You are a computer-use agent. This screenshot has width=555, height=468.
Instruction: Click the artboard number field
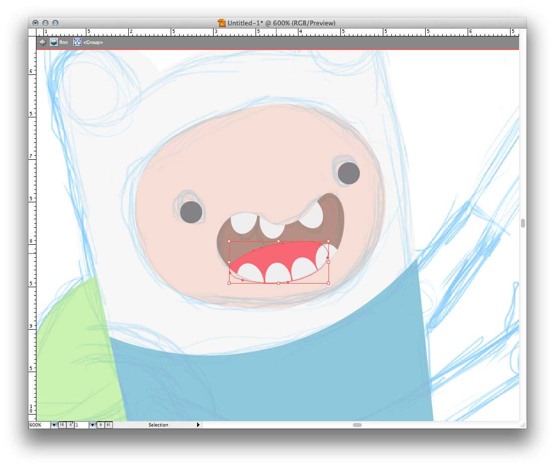click(x=81, y=425)
